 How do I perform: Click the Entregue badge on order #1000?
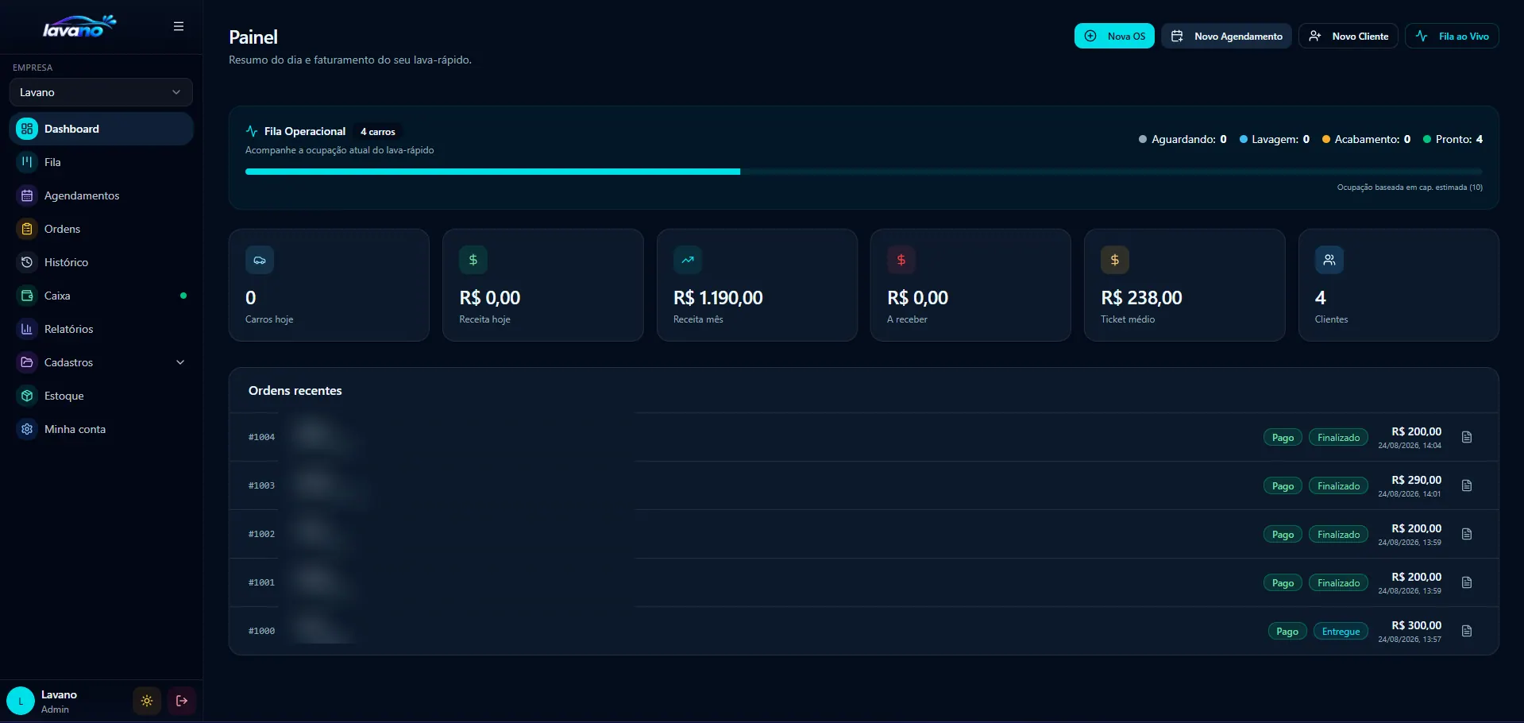click(1341, 632)
